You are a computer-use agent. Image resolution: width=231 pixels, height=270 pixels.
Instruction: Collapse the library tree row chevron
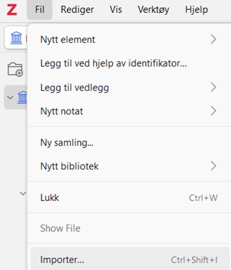point(10,97)
